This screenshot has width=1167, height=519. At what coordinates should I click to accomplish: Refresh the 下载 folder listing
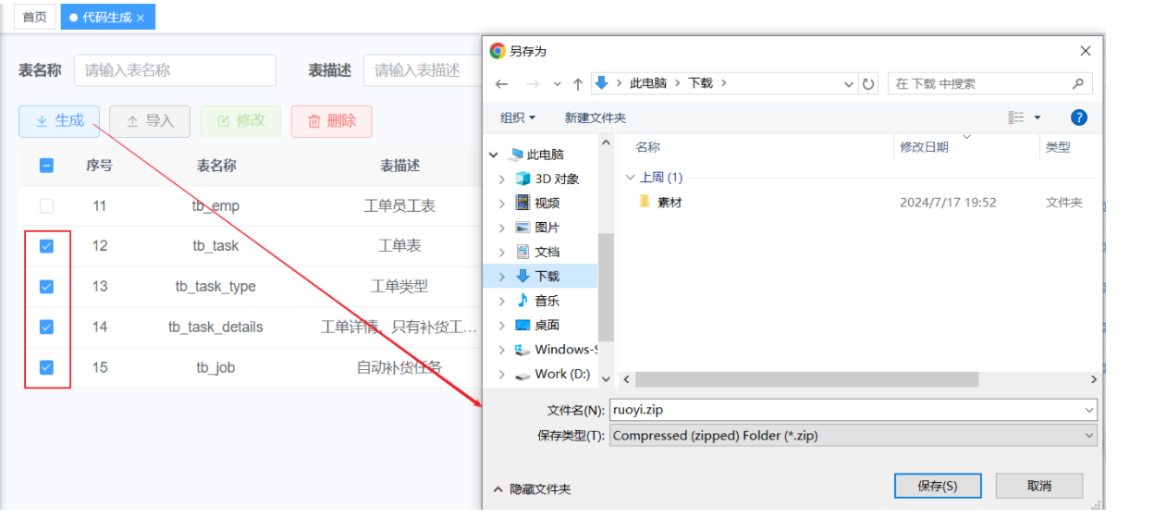(868, 84)
